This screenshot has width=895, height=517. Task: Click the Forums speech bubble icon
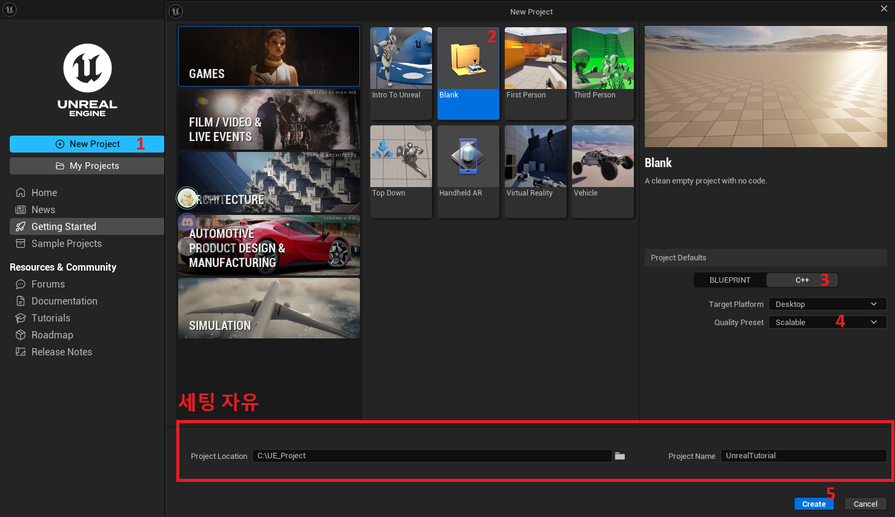(21, 284)
